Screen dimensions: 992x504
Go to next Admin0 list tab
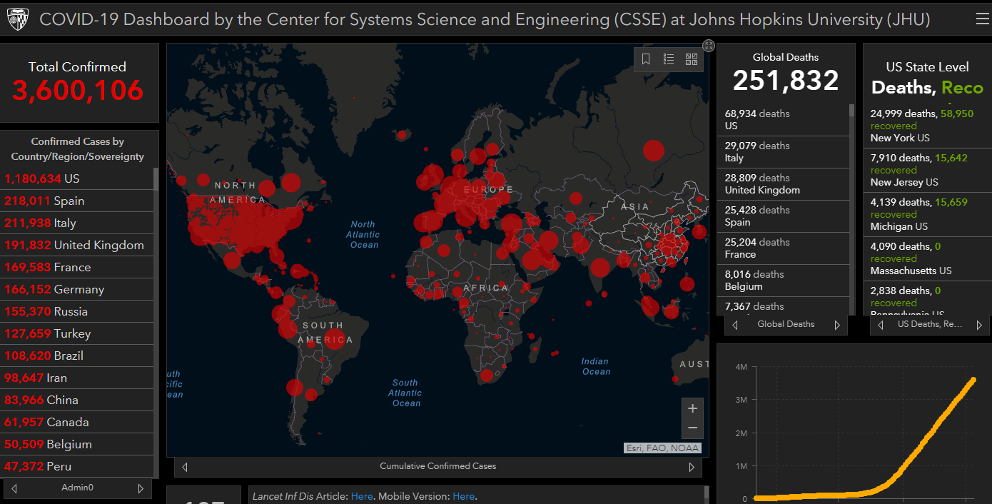click(141, 488)
